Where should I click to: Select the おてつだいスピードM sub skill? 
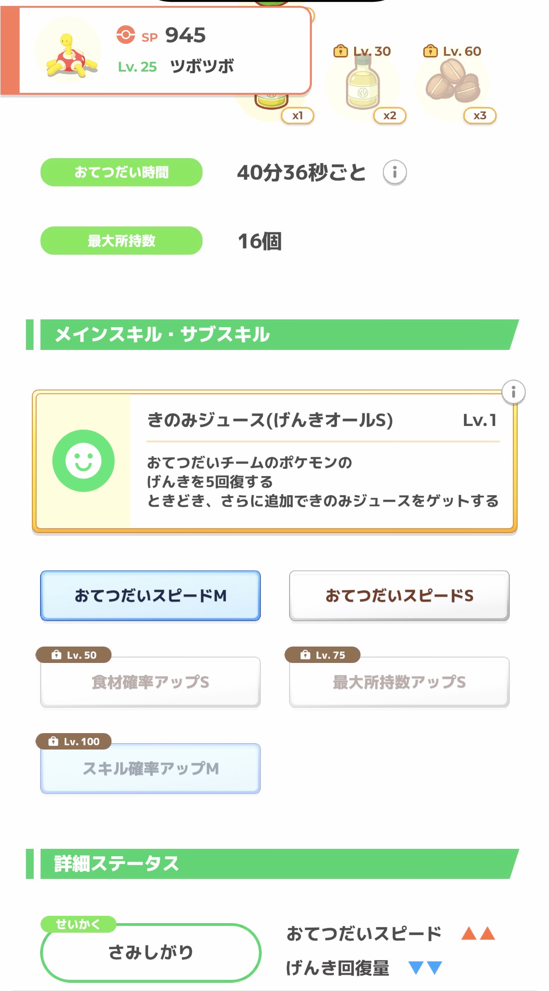[x=150, y=596]
